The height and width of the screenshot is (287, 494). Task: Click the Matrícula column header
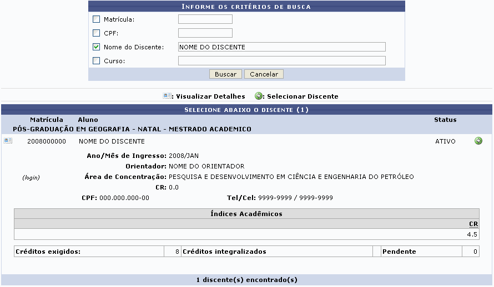(x=47, y=120)
